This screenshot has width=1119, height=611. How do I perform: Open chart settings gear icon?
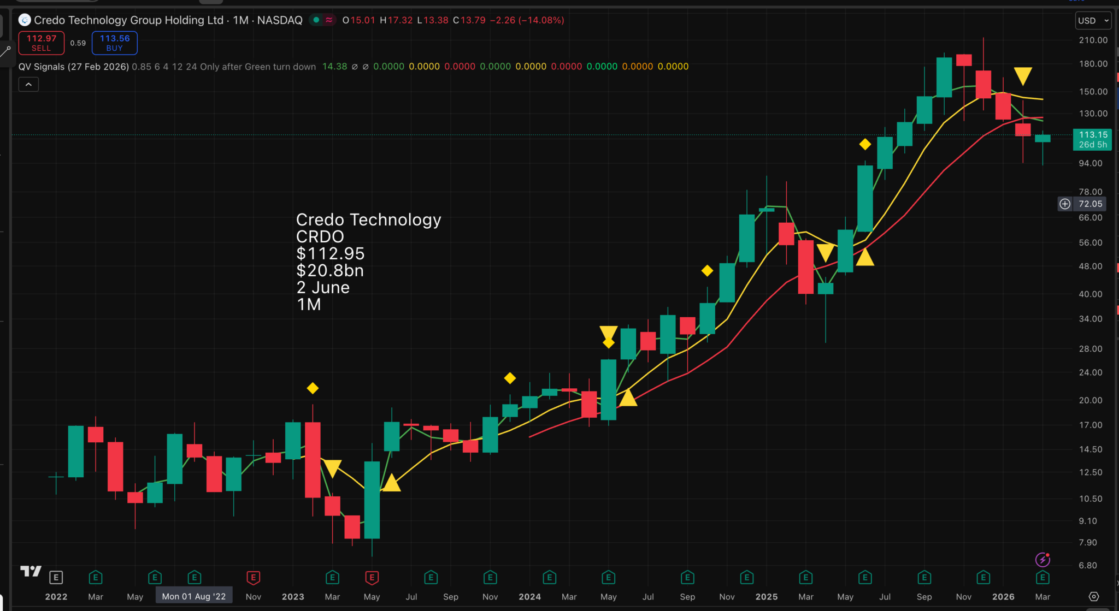click(x=1093, y=596)
